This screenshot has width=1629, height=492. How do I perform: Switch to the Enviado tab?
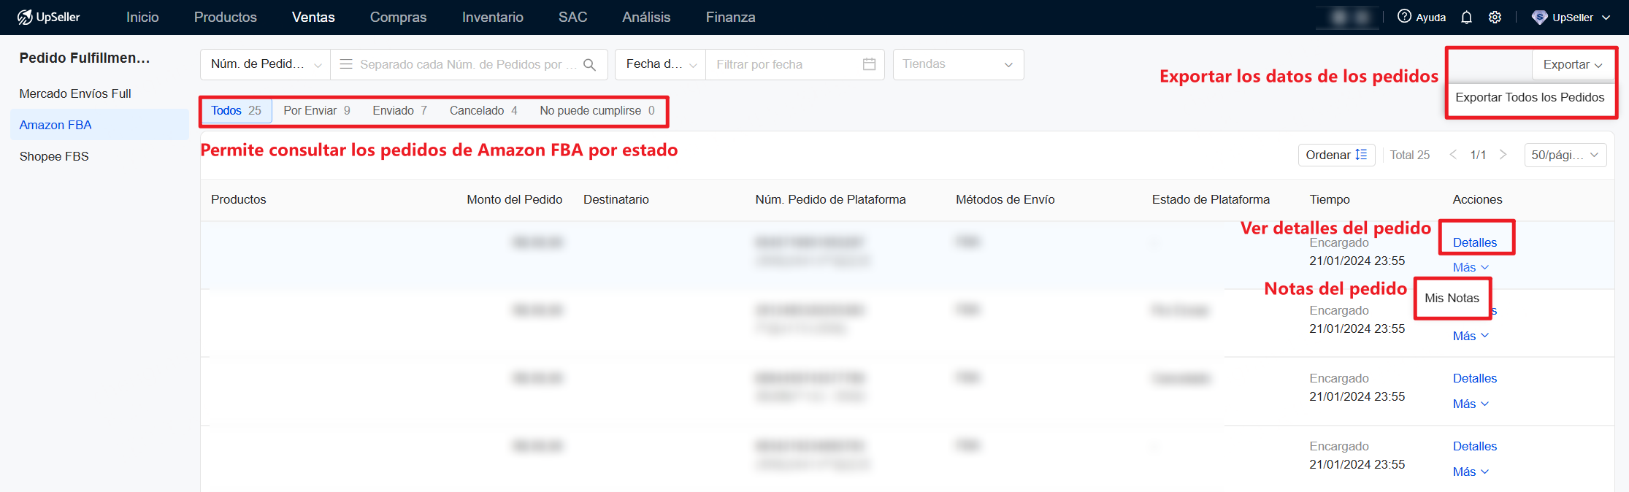[x=399, y=110]
